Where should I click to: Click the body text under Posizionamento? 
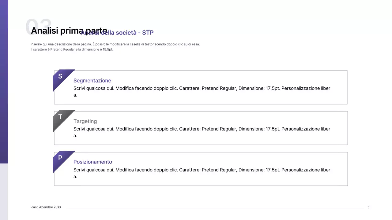coord(202,170)
